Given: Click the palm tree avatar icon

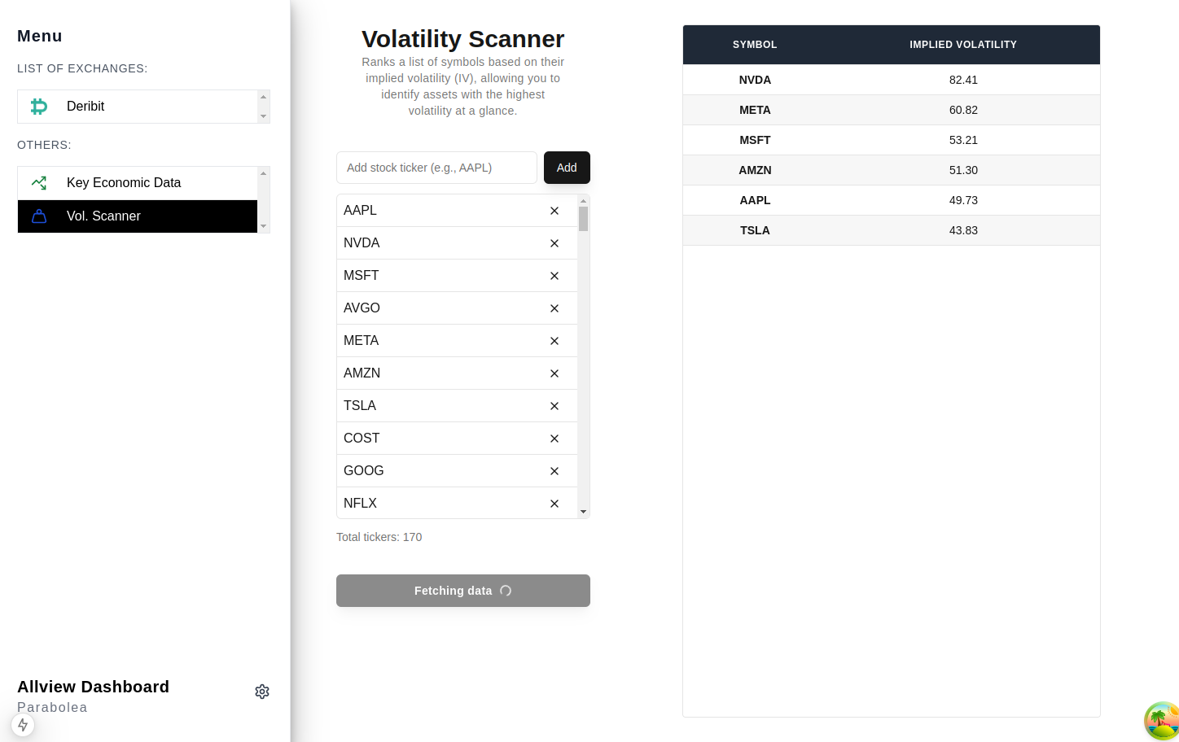Looking at the screenshot, I should (x=1162, y=720).
